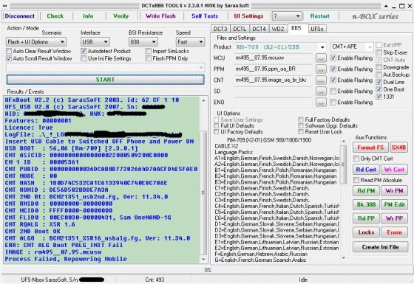Toggle Auto Clear Result Window
The height and width of the screenshot is (284, 414).
[9, 51]
